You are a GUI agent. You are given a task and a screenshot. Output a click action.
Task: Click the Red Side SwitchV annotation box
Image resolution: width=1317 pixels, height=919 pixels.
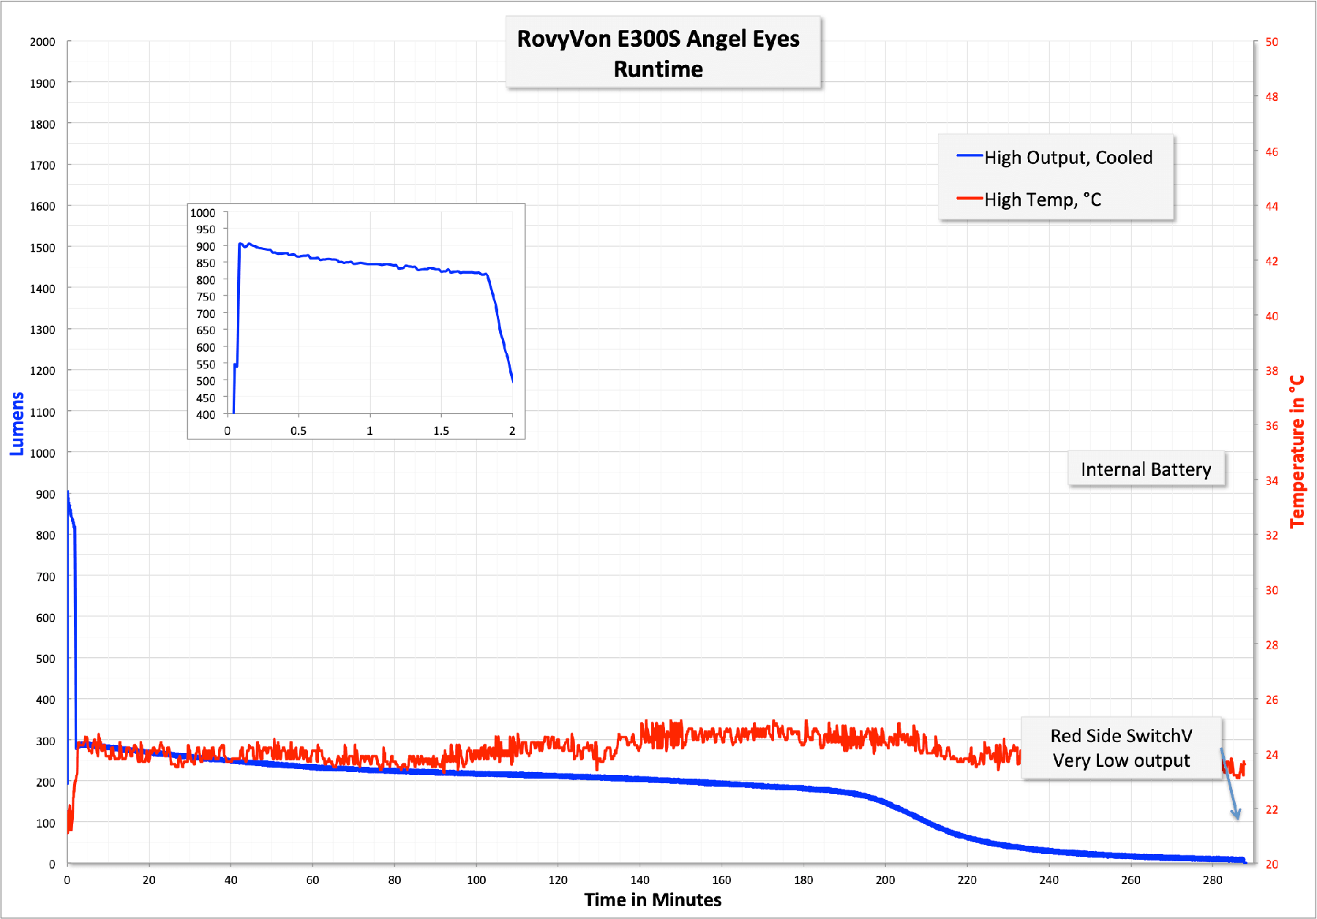(1121, 748)
